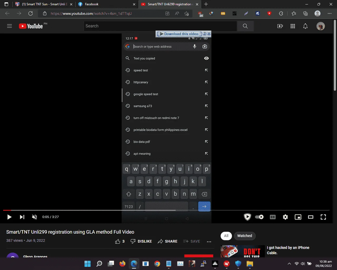337x270 pixels.
Task: Toggle closed captions on the video
Action: pos(273,217)
